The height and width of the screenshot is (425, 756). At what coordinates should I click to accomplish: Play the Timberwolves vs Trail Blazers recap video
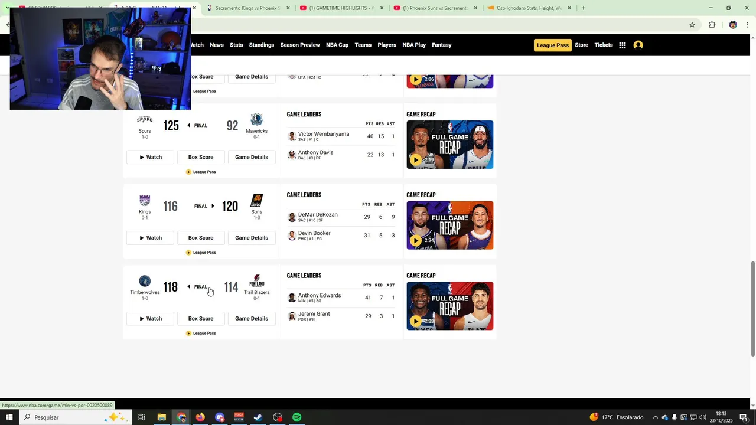coord(449,306)
